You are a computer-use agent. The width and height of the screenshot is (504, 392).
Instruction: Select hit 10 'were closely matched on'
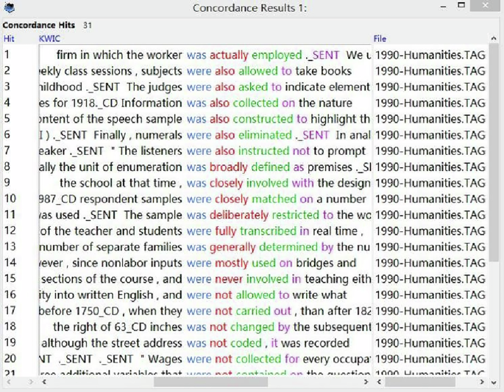(249, 199)
